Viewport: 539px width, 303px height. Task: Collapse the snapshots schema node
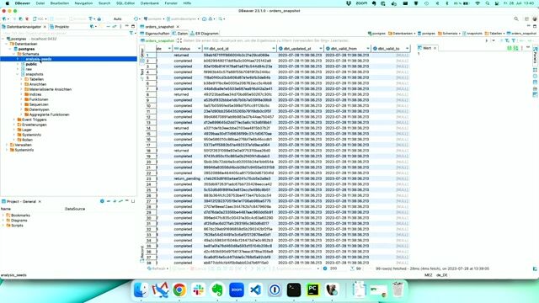pos(18,74)
